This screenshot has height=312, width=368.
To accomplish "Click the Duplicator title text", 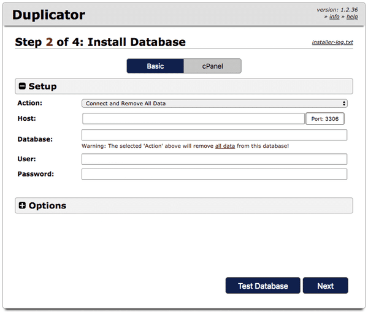I will (48, 15).
